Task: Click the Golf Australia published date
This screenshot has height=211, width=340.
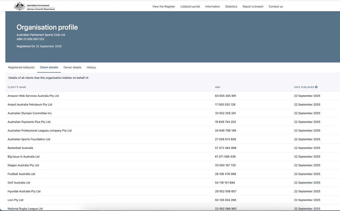Action: pyautogui.click(x=307, y=183)
